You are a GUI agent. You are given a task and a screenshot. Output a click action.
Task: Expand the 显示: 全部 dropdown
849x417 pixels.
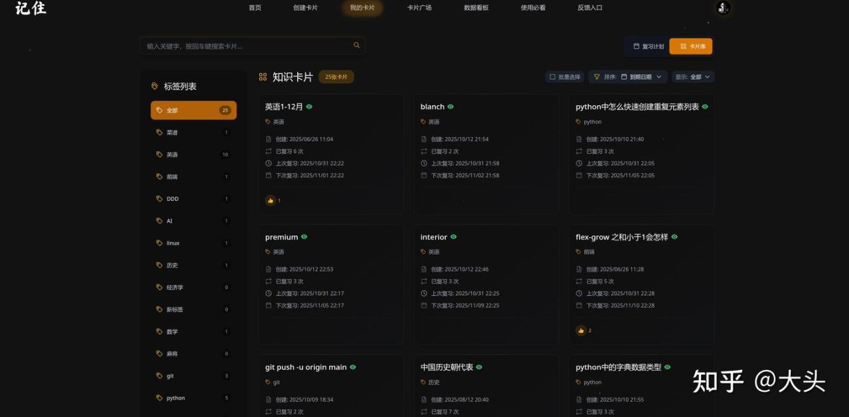click(x=692, y=77)
